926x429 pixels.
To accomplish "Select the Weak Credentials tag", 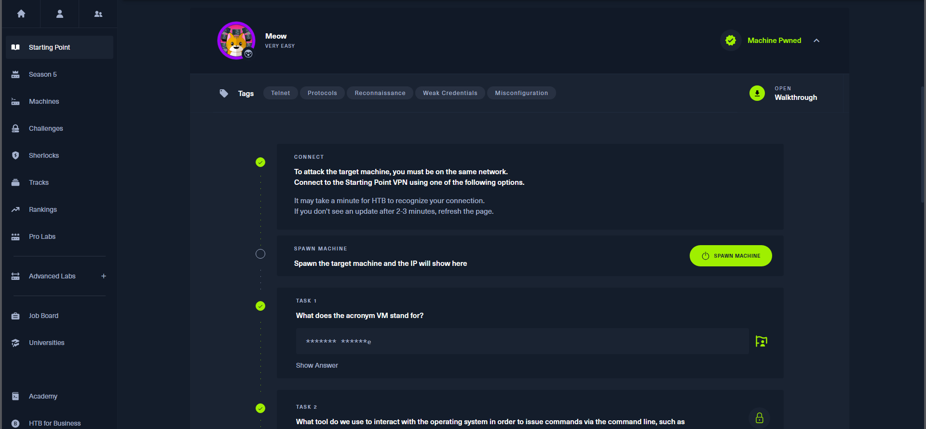I will tap(450, 93).
